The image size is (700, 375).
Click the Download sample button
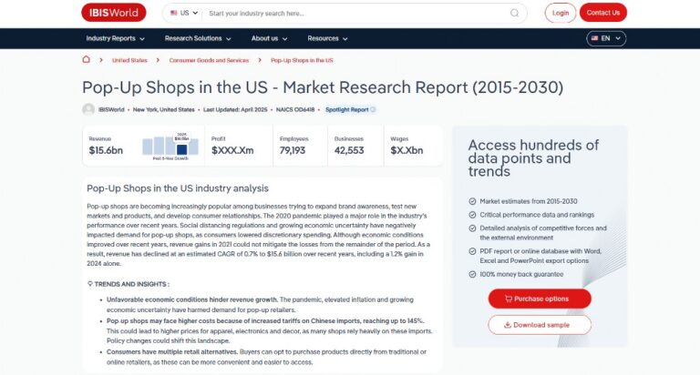coord(540,325)
